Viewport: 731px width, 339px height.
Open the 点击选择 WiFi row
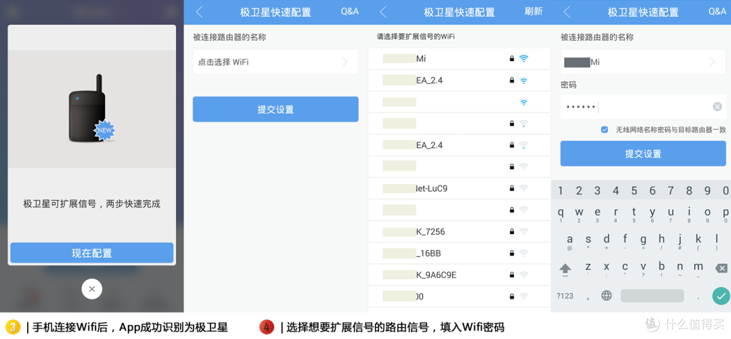275,62
